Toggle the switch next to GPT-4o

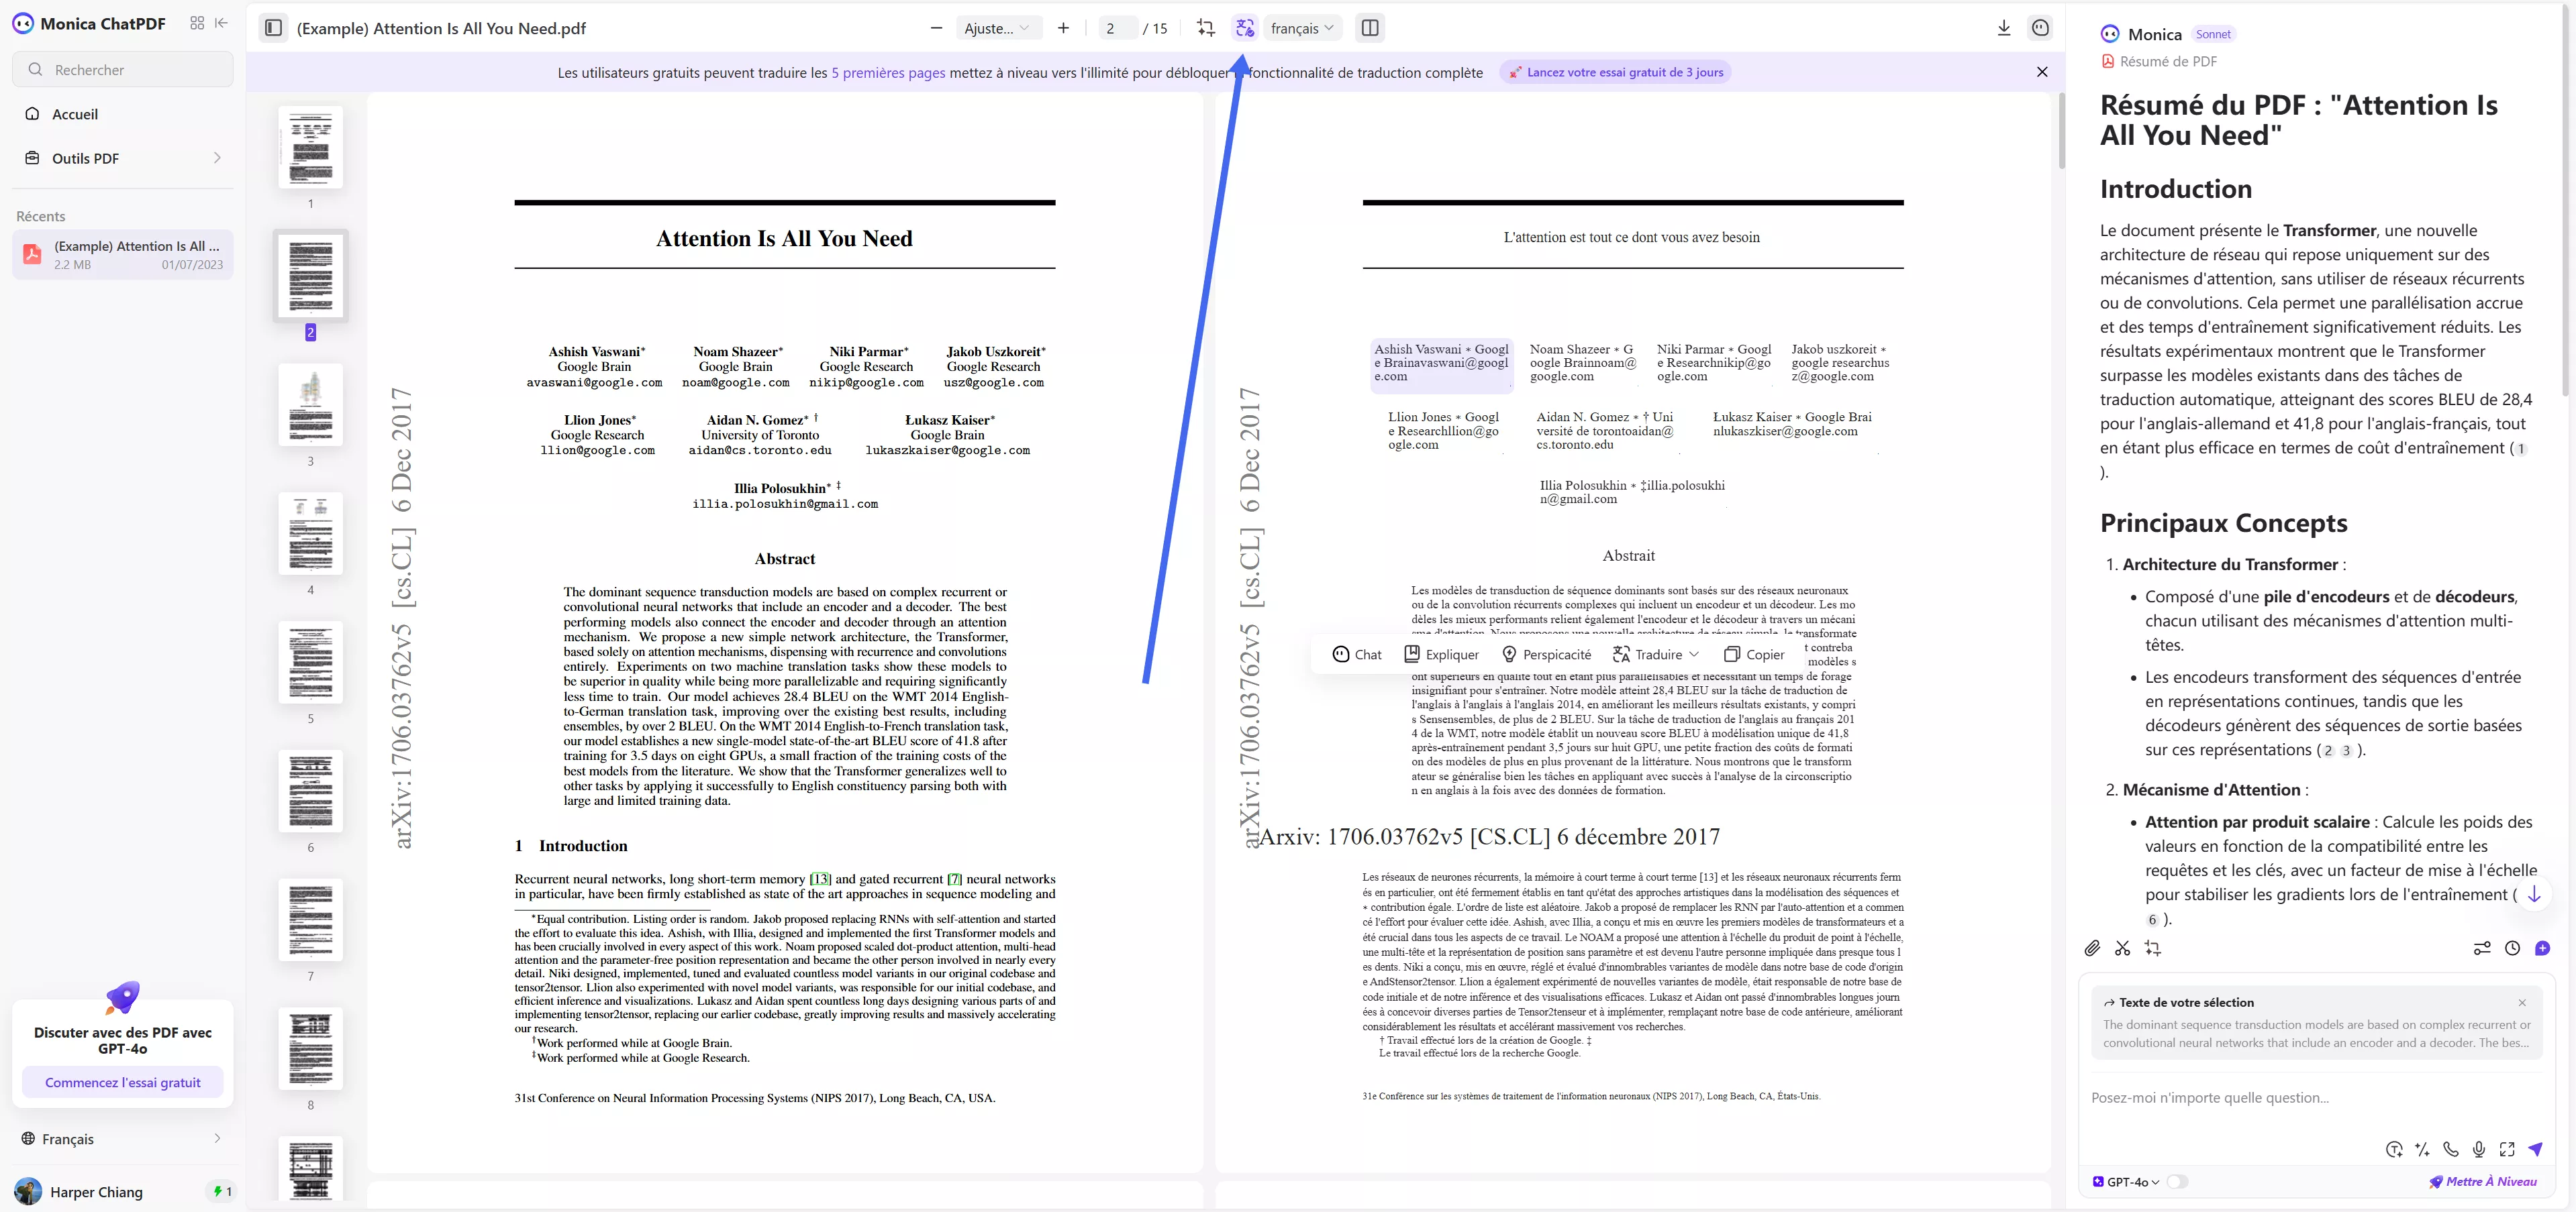pos(2177,1181)
